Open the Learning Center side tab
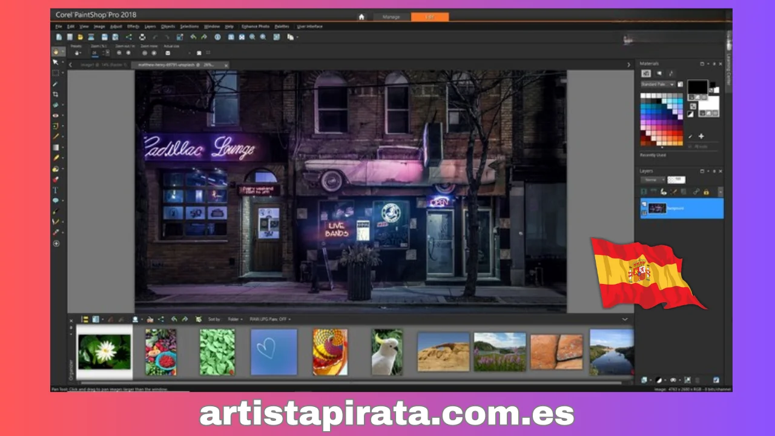Image resolution: width=775 pixels, height=436 pixels. tap(728, 62)
